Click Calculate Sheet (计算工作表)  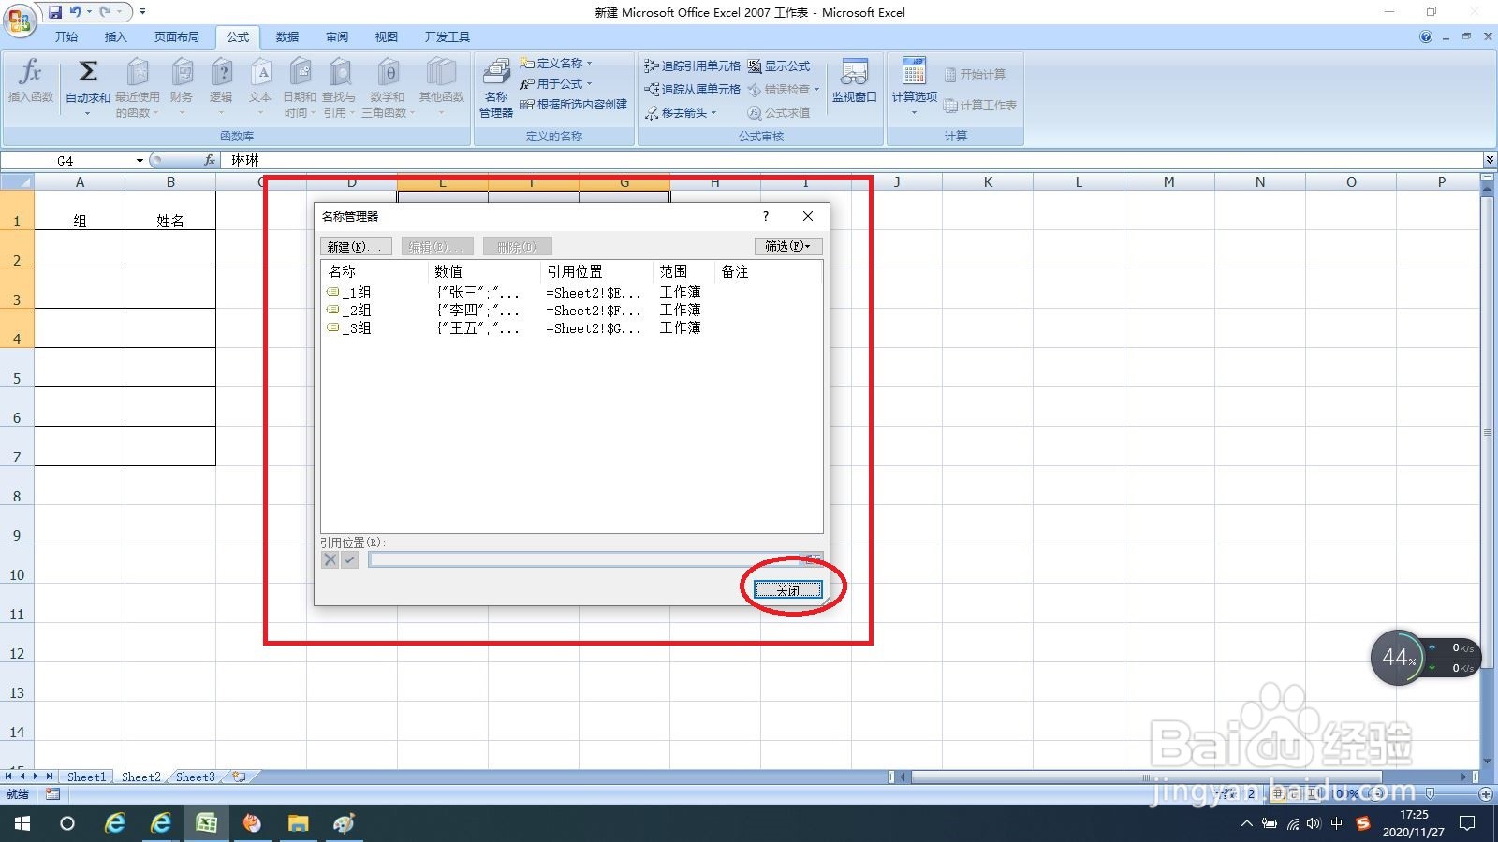[x=980, y=106]
